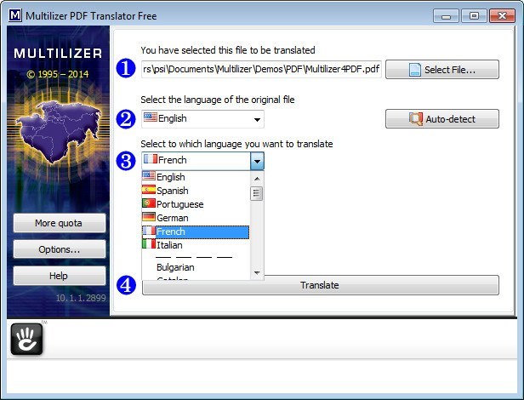Click the Italian flag in the list
Viewport: 524px width, 400px height.
point(149,244)
